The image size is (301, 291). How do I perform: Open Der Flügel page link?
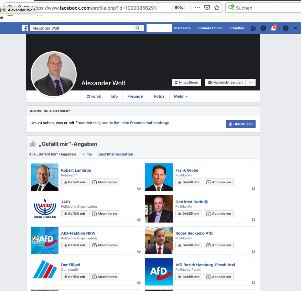(x=71, y=265)
